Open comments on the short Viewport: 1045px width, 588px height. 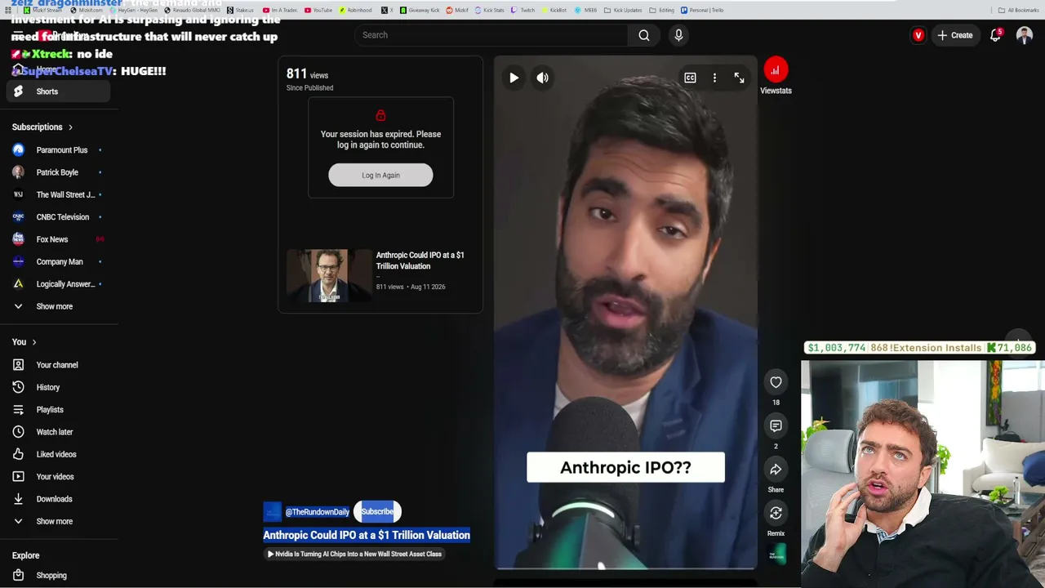coord(776,425)
